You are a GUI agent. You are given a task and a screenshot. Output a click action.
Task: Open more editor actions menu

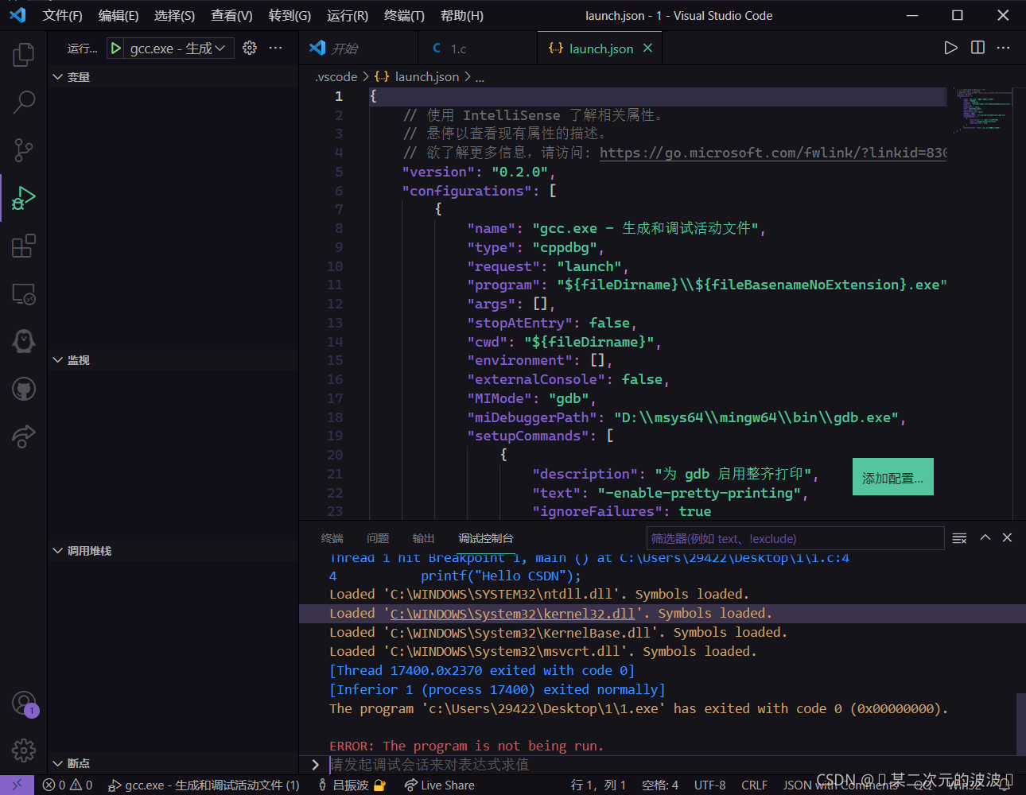[1004, 48]
